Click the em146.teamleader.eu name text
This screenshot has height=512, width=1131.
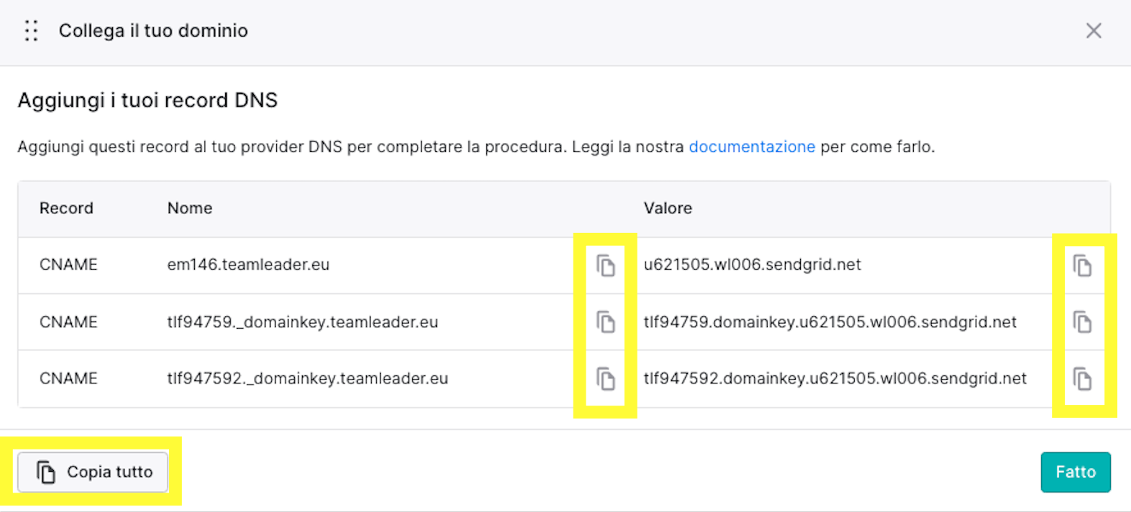click(248, 265)
